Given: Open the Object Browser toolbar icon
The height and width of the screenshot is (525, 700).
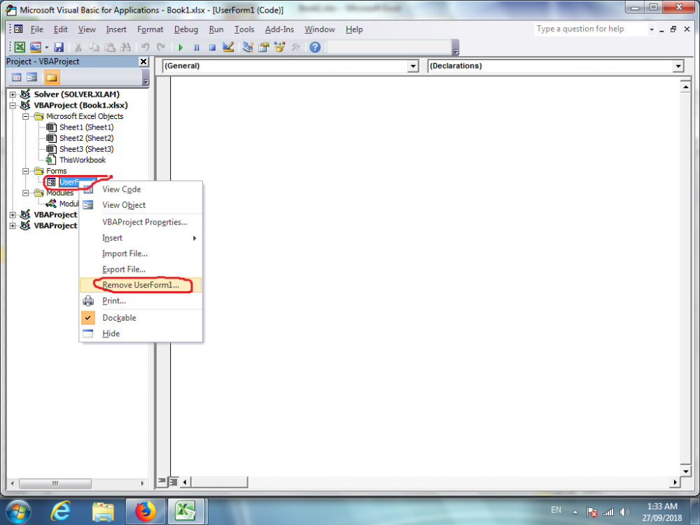Looking at the screenshot, I should (279, 47).
